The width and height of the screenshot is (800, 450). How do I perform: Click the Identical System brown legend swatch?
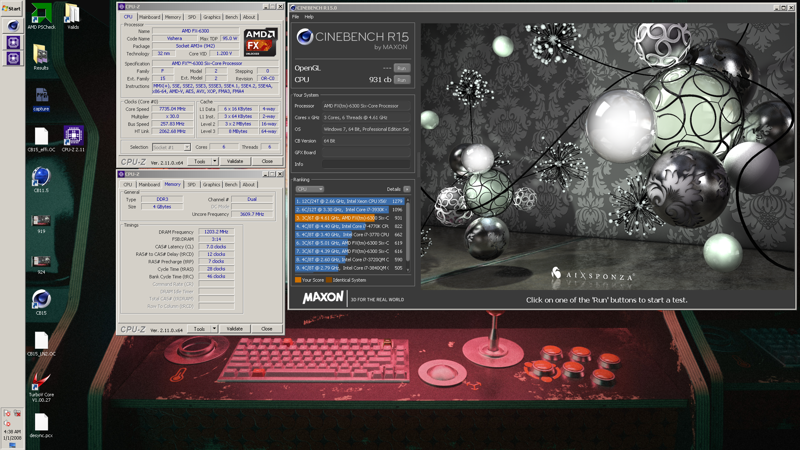[x=329, y=280]
